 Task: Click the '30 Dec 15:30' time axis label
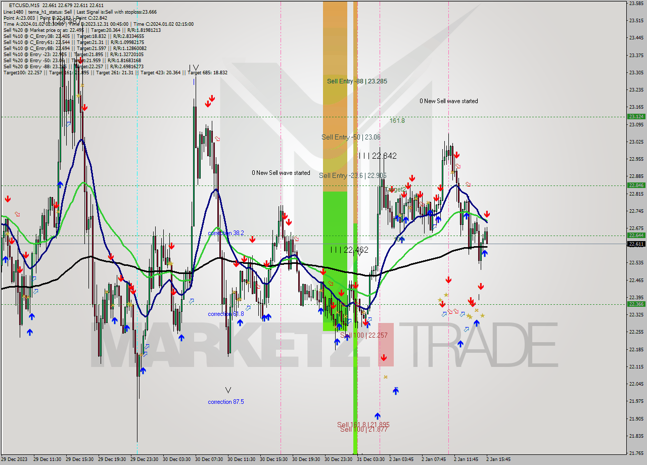click(273, 459)
